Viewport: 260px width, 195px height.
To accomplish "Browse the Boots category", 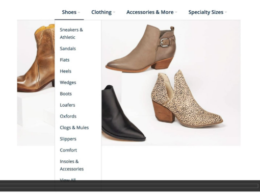I will coord(66,94).
